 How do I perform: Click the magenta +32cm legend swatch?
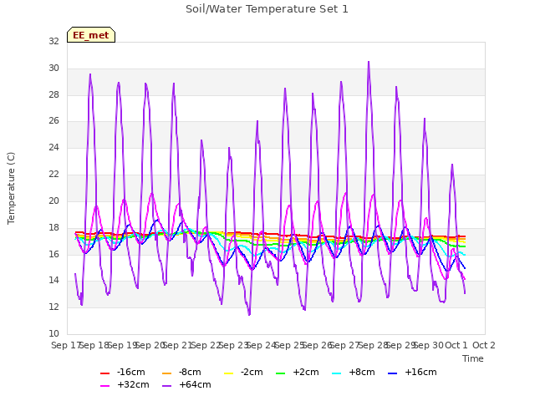click(x=104, y=386)
